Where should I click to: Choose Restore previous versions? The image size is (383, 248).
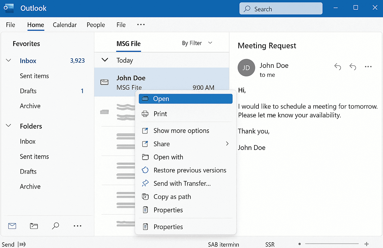click(186, 170)
